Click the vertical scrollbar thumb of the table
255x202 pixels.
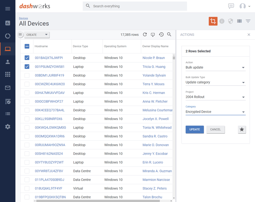(174, 58)
